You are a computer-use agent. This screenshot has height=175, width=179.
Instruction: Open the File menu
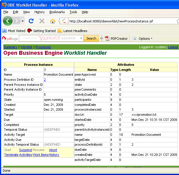pos(6,12)
